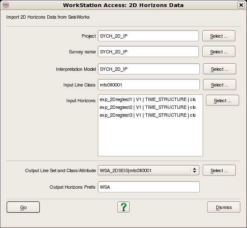
Task: Click into the Project text field
Action: pyautogui.click(x=148, y=36)
